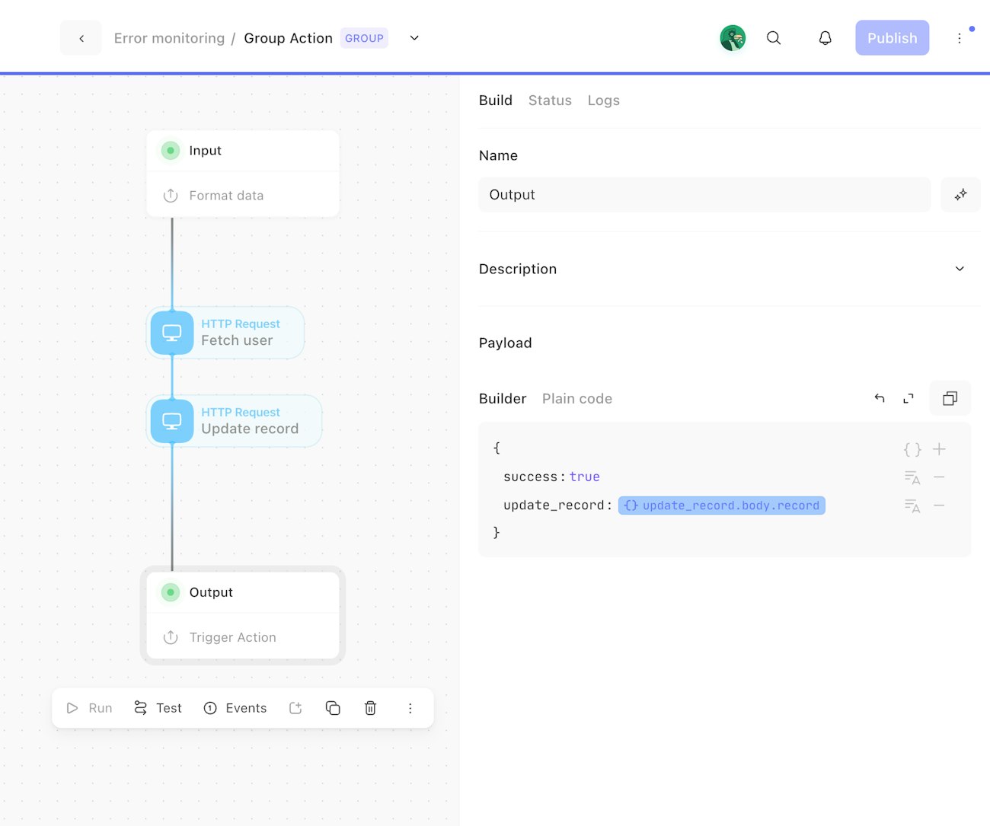This screenshot has width=990, height=826.
Task: Click the Test button in toolbar
Action: [158, 708]
